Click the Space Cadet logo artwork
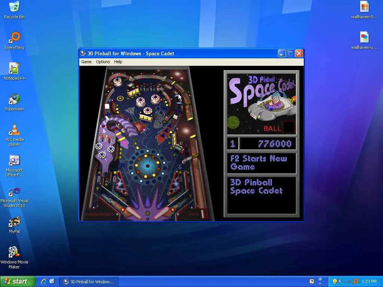Screen dimensions: 383x287 tap(261, 104)
